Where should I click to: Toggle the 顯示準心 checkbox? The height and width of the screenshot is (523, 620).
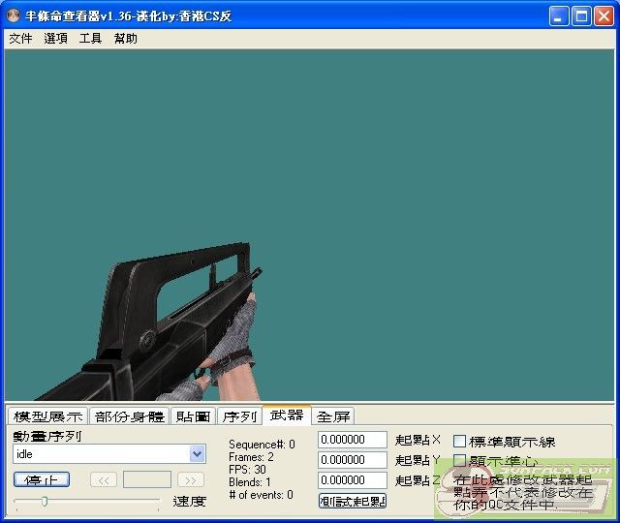(460, 461)
